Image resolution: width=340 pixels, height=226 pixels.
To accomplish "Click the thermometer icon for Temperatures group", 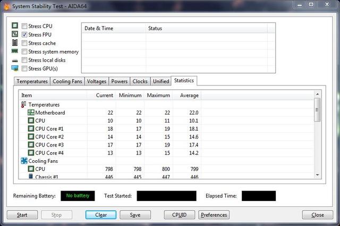I will [x=23, y=105].
